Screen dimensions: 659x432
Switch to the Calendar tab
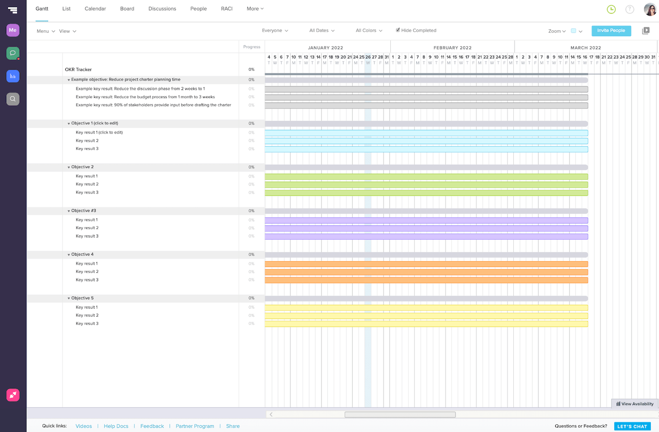click(x=95, y=9)
